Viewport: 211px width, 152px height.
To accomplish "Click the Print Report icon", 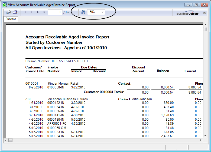I will [15, 12].
